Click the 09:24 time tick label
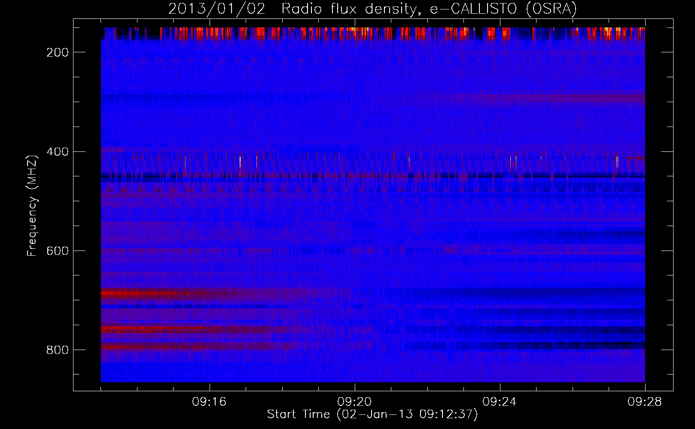 pyautogui.click(x=500, y=402)
